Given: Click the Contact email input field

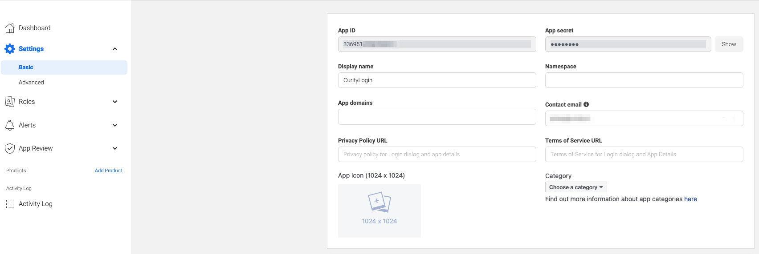Looking at the screenshot, I should click(x=644, y=119).
